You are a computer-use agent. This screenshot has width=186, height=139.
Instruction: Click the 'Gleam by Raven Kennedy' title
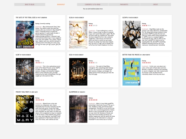[x=130, y=18]
